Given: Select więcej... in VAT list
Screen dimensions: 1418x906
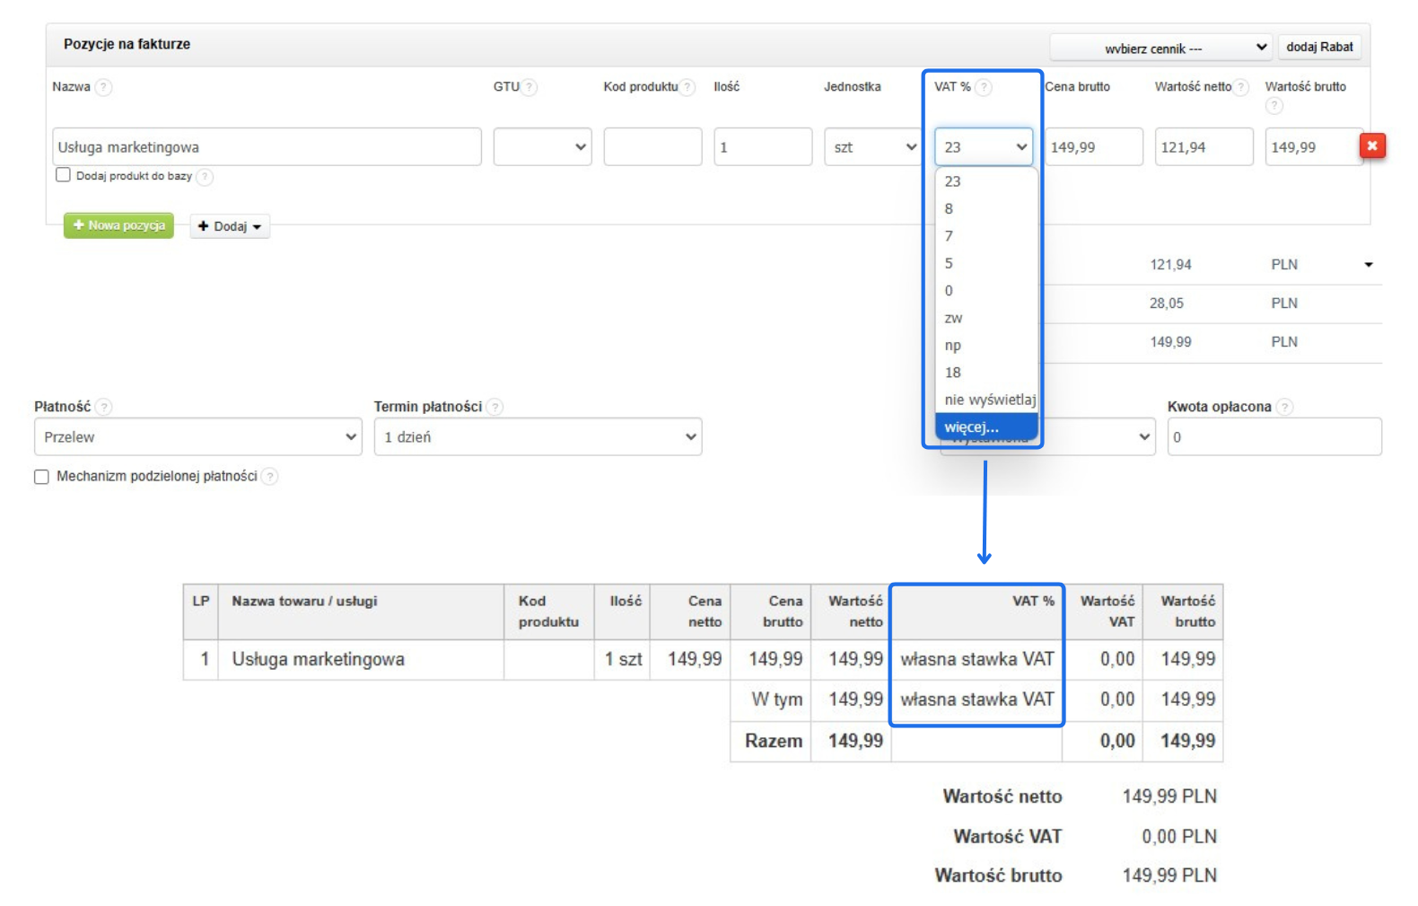Looking at the screenshot, I should 985,427.
